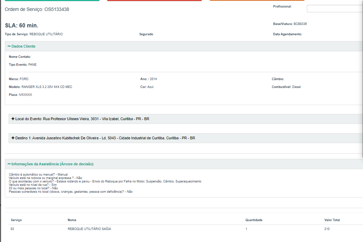The width and height of the screenshot is (363, 242).
Task: Click Modelo RANGER XLS 3.2 text
Action: tap(40, 87)
